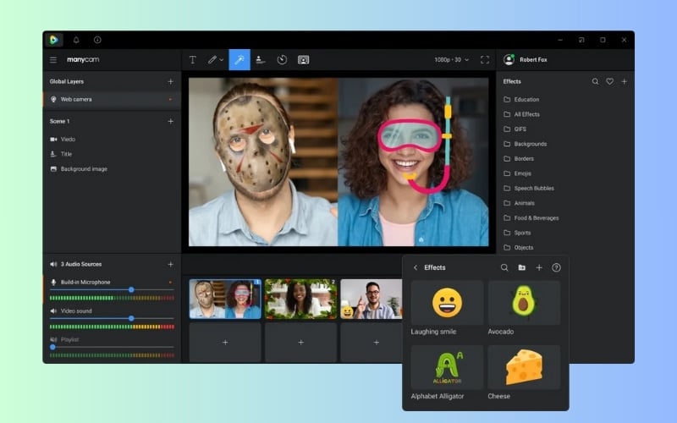Viewport: 677px width, 423px height.
Task: Open favorites heart in Effects panel
Action: 609,81
